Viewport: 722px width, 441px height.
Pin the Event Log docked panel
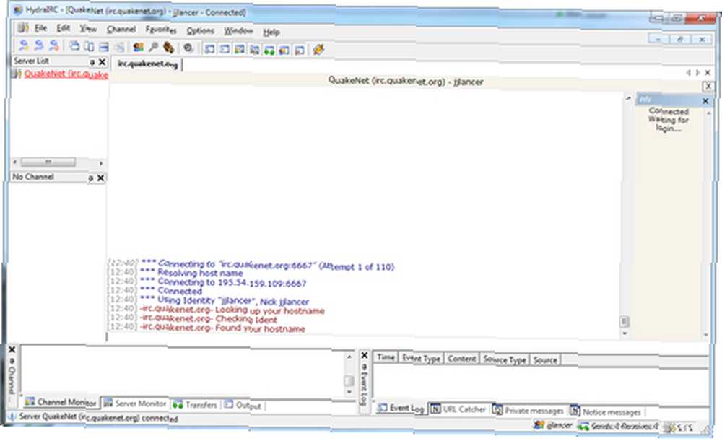pos(364,367)
